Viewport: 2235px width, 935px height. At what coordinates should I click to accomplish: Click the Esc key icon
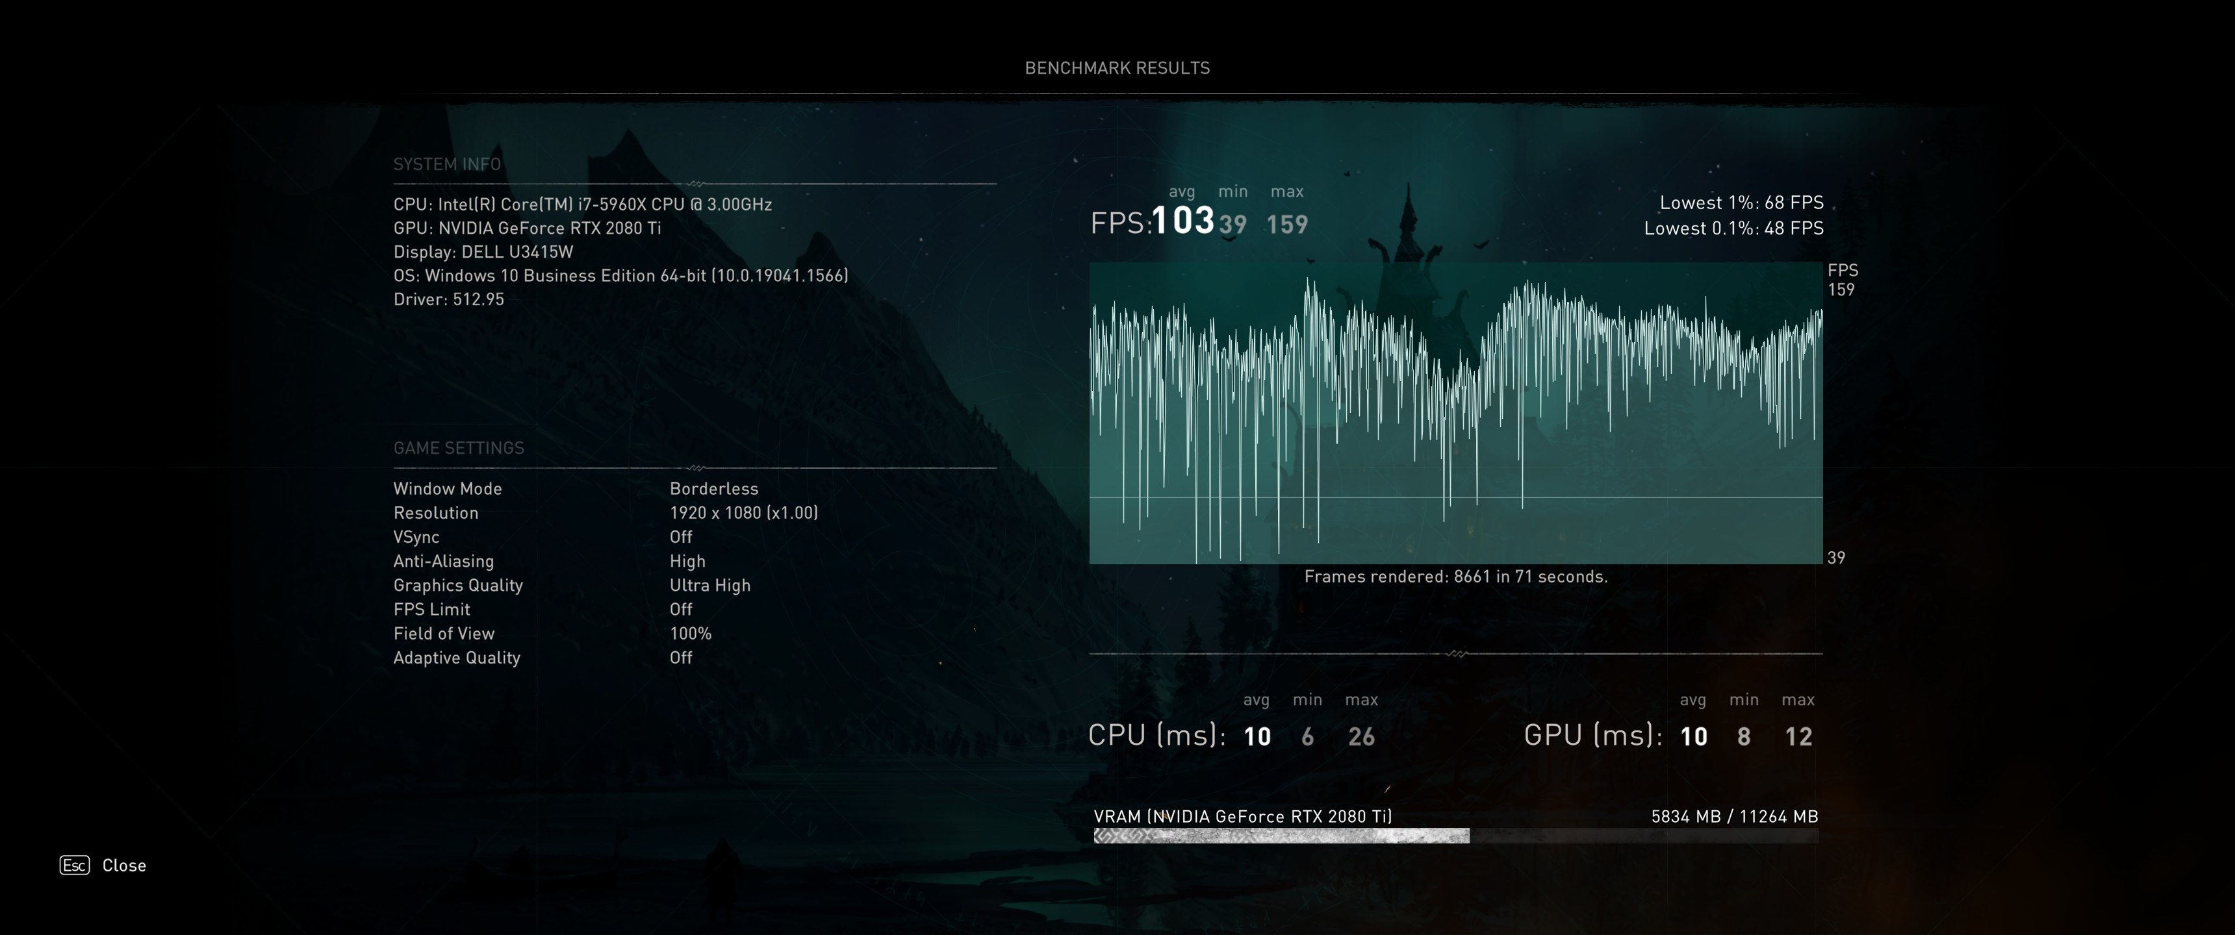[x=75, y=865]
